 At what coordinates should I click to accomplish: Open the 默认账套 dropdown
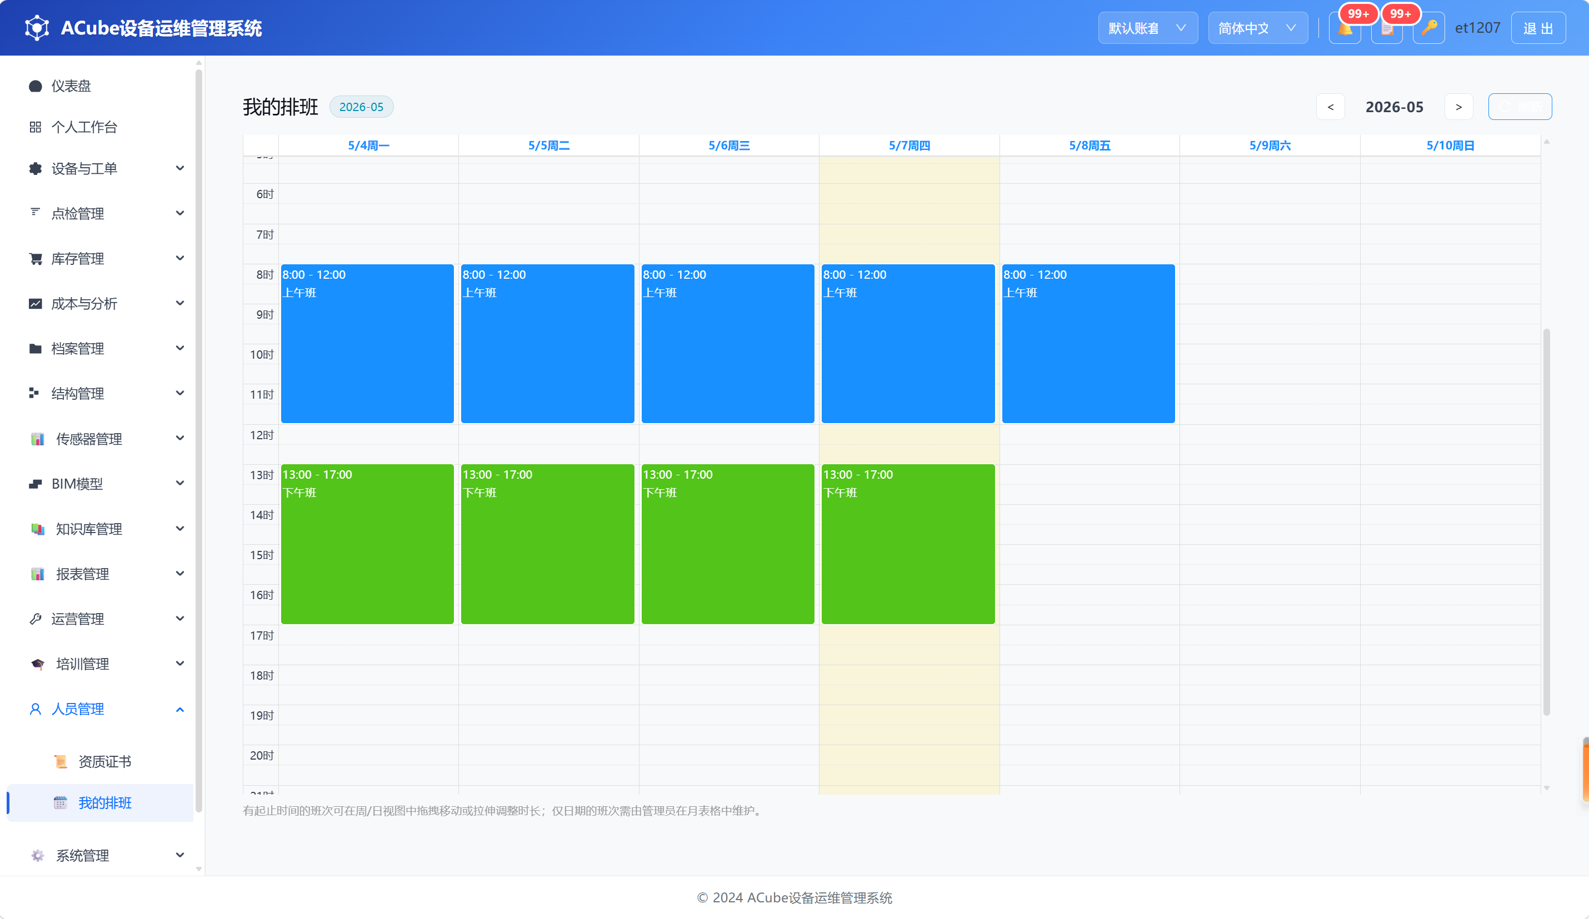pyautogui.click(x=1148, y=28)
